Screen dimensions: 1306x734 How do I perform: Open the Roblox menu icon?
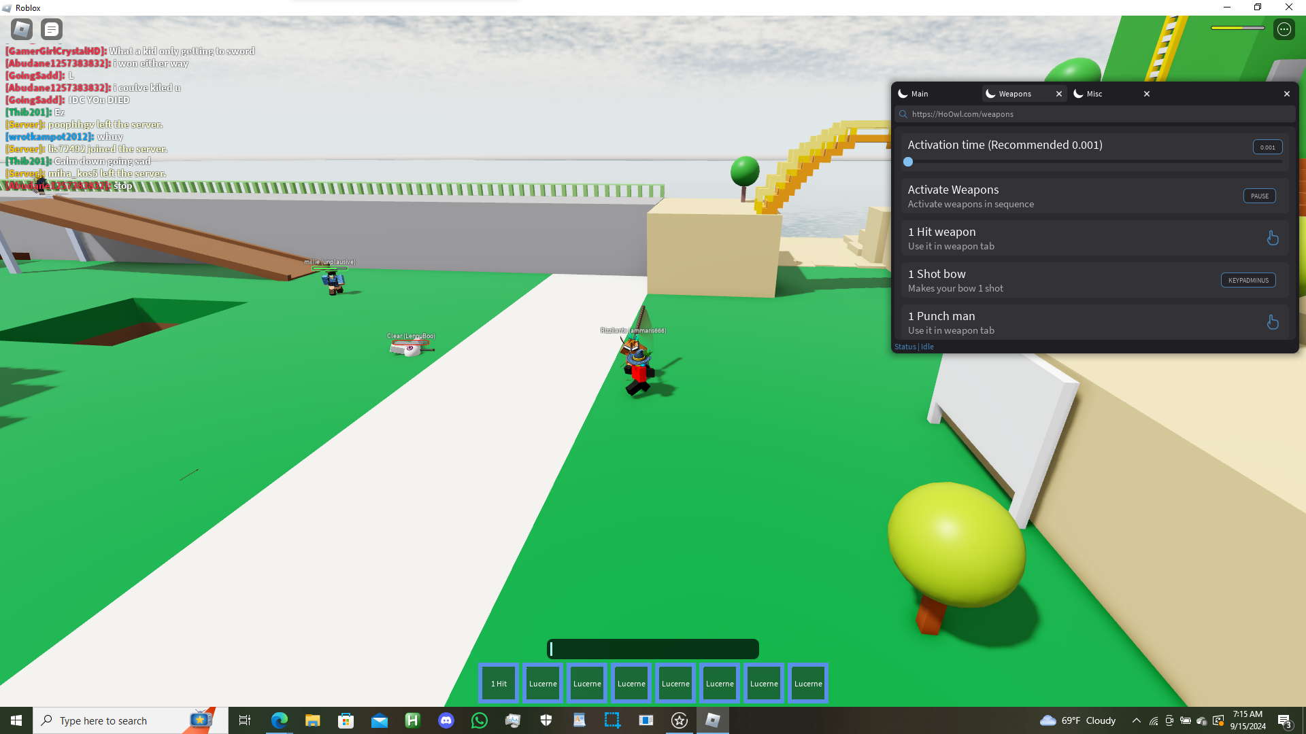tap(22, 29)
